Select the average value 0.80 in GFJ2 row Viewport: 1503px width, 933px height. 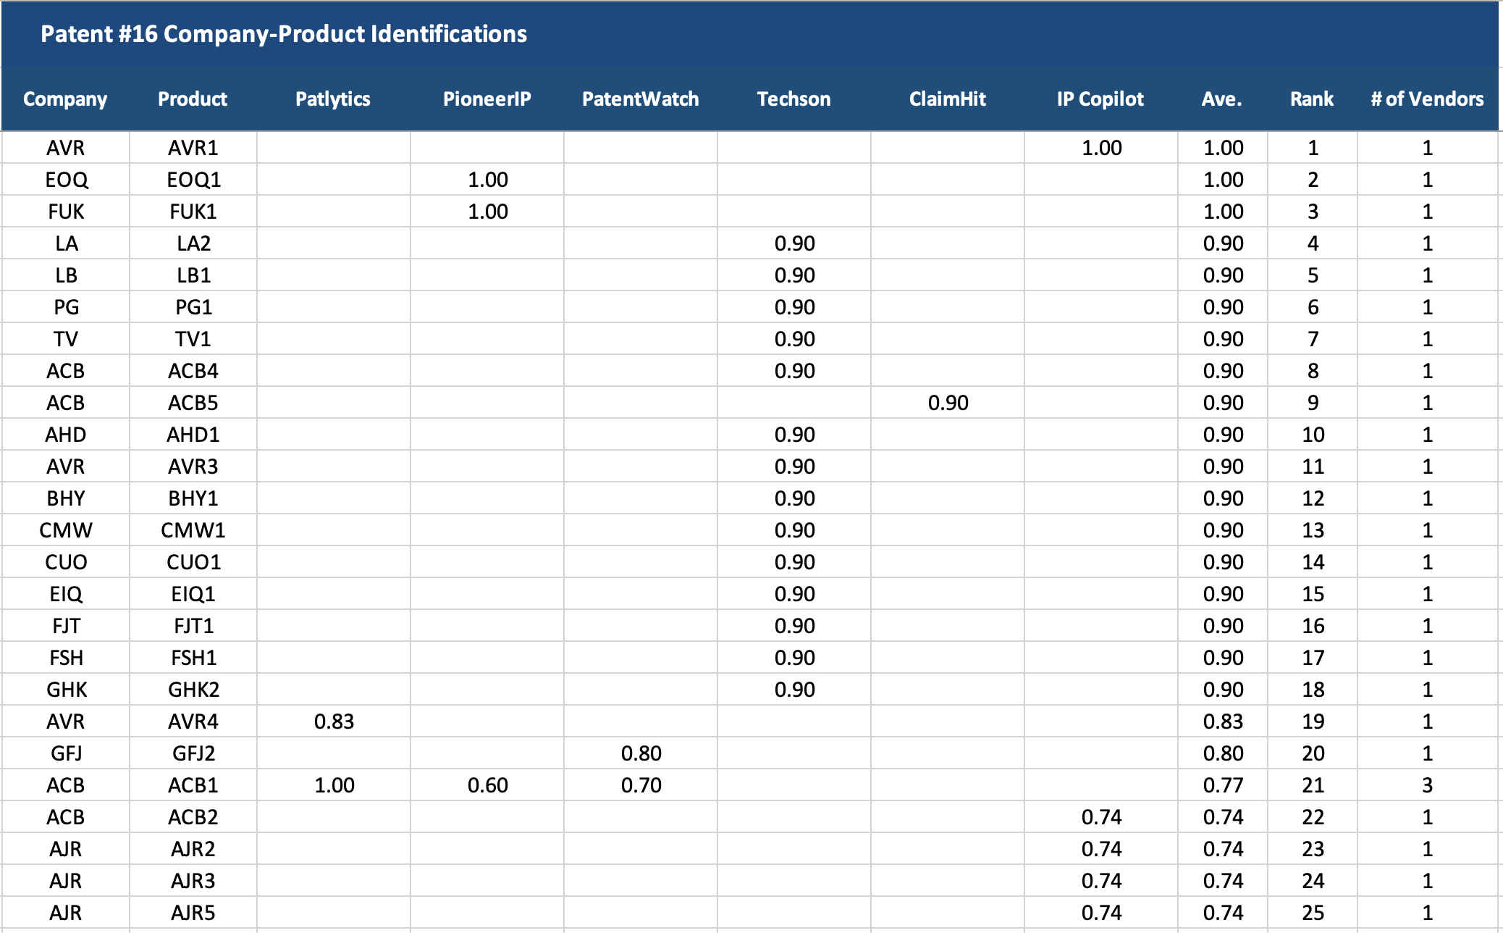click(1224, 753)
